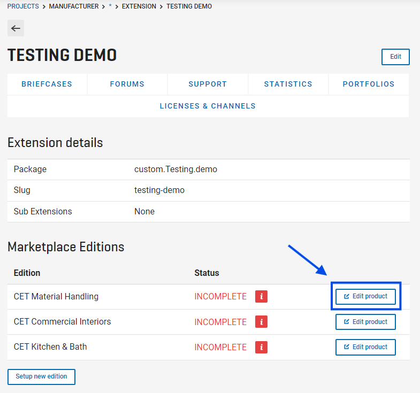Click the CET Commercial Interiors edition name
420x393 pixels.
pyautogui.click(x=62, y=321)
